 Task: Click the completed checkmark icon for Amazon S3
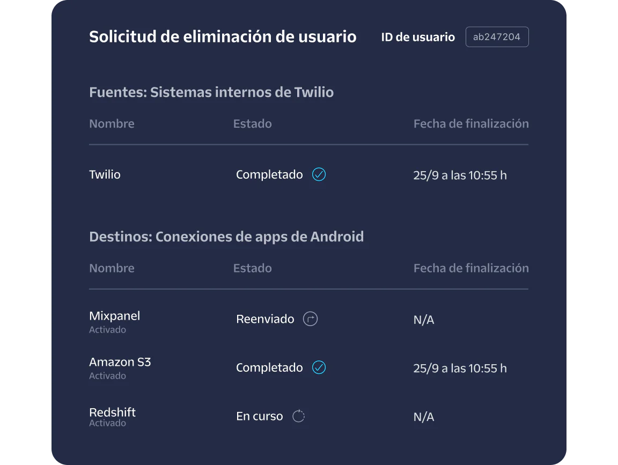319,367
